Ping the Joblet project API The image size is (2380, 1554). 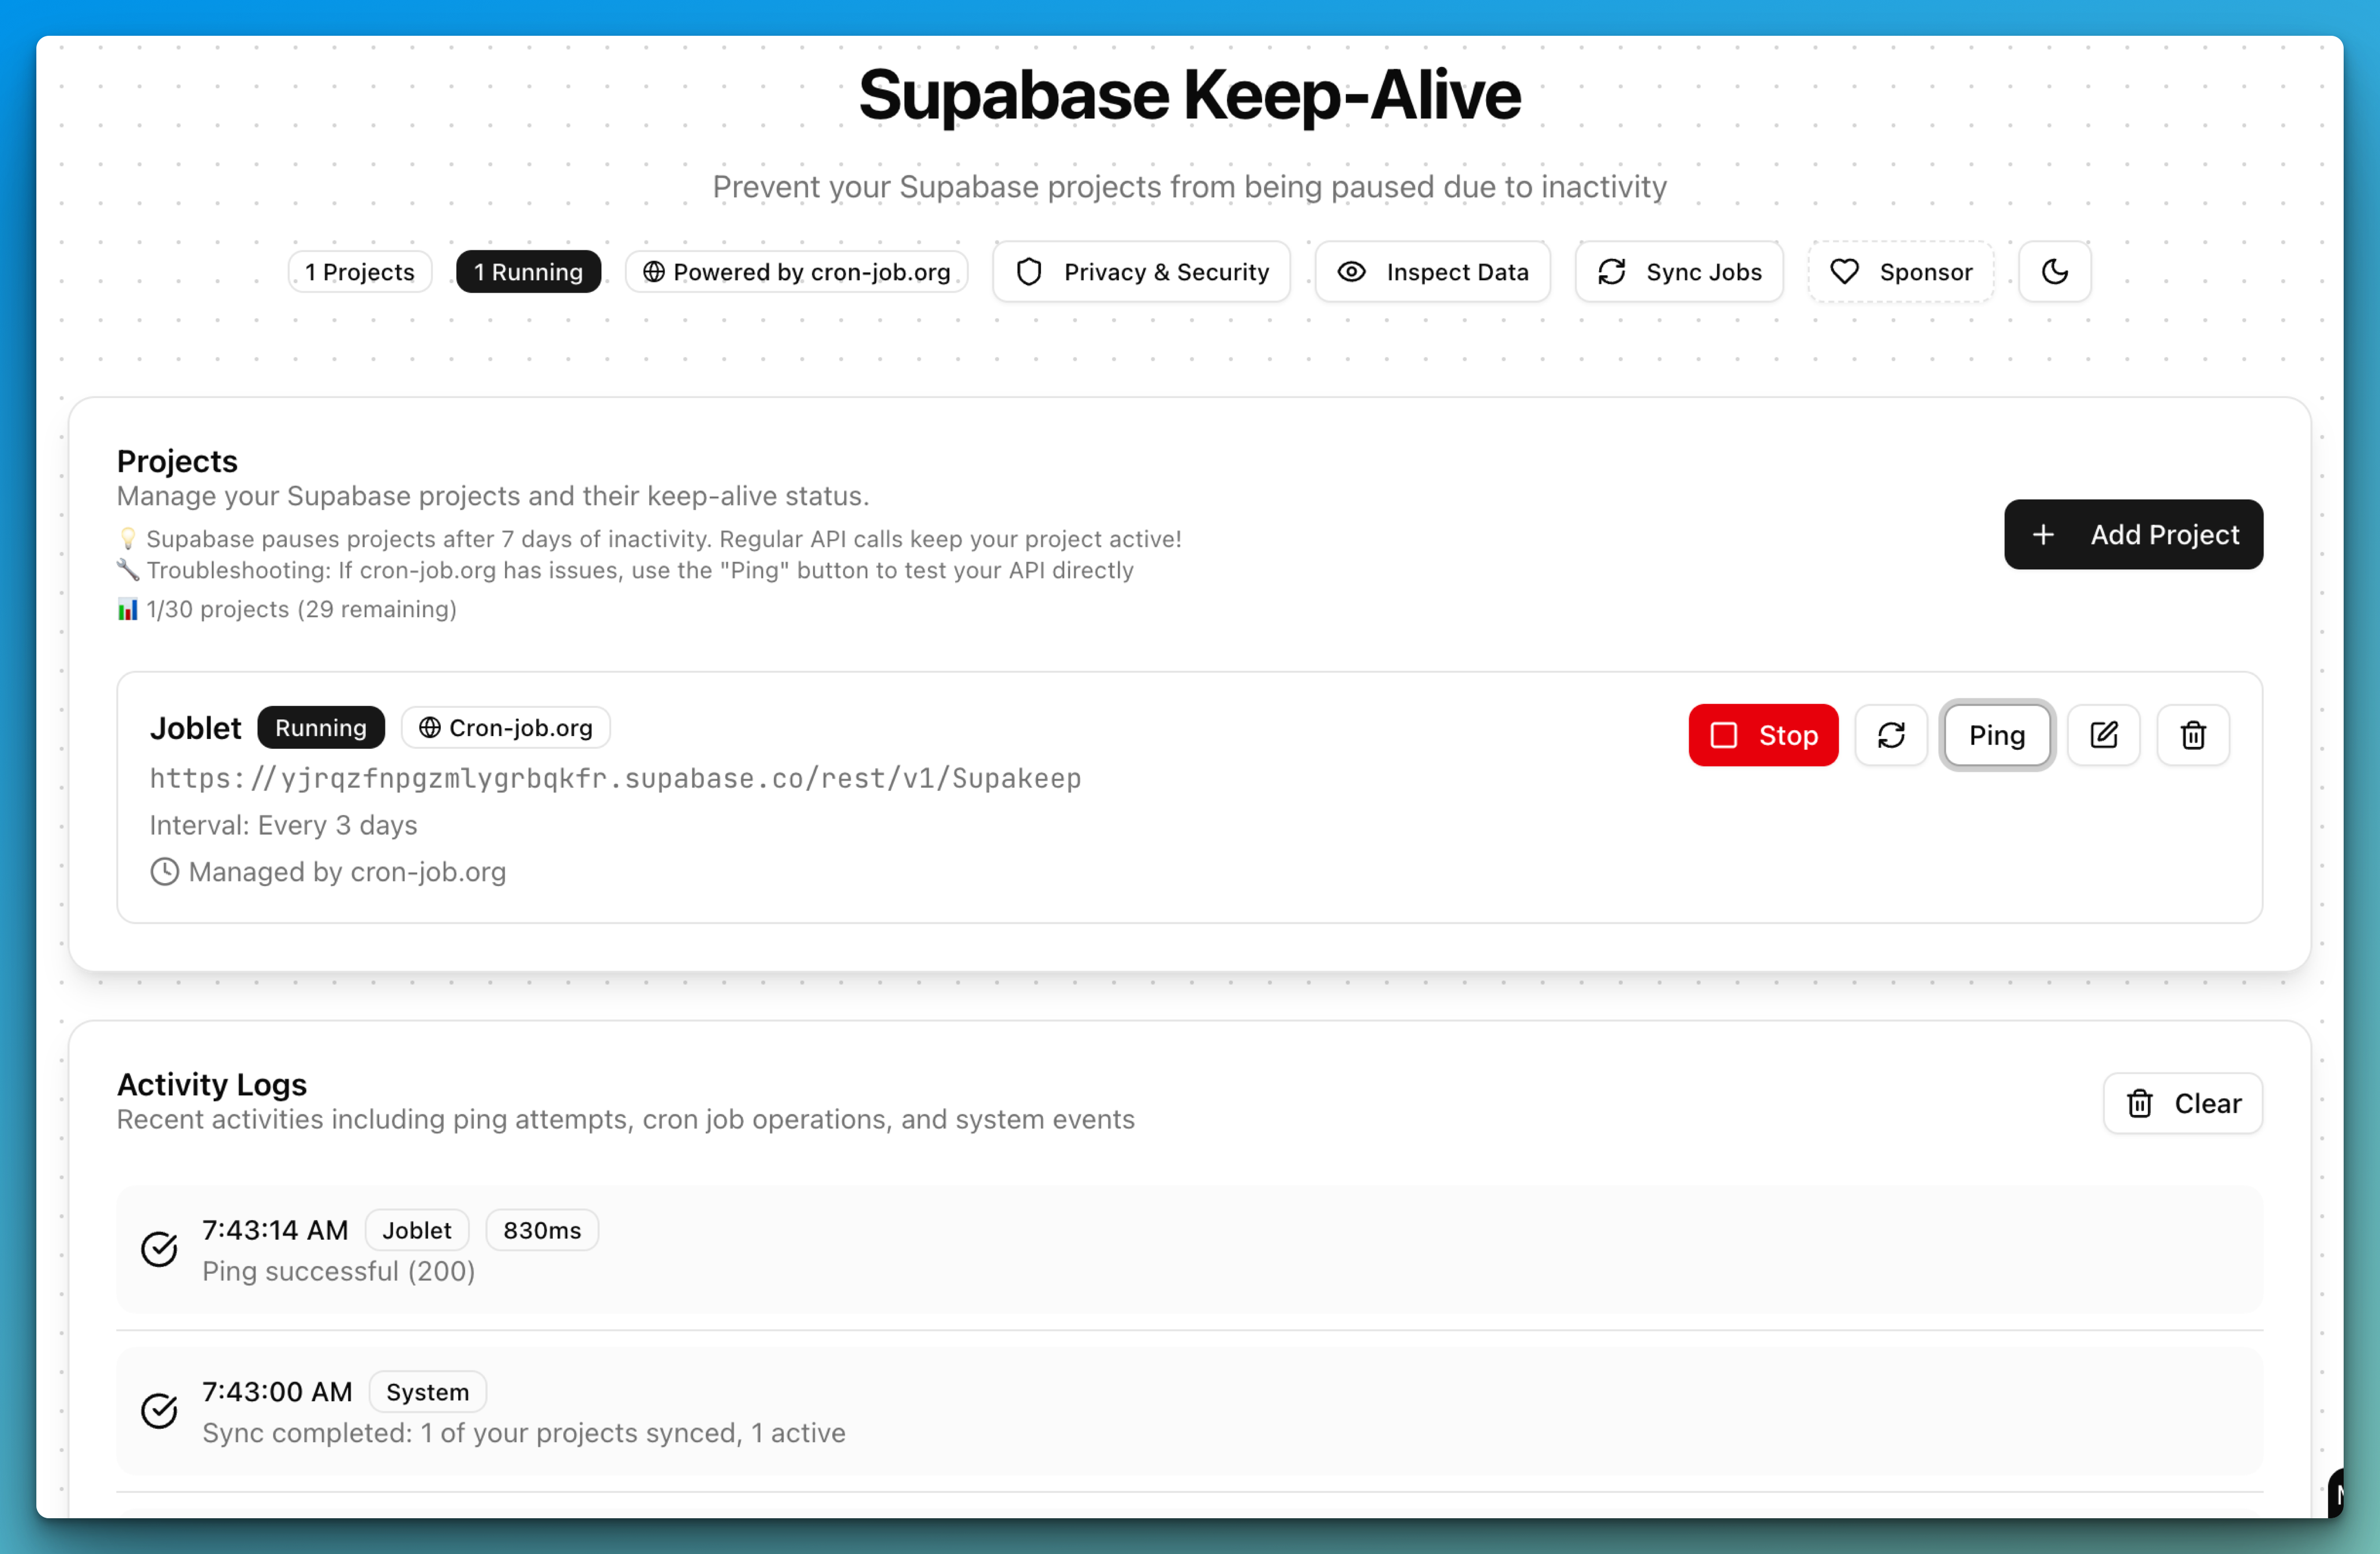pos(1997,735)
